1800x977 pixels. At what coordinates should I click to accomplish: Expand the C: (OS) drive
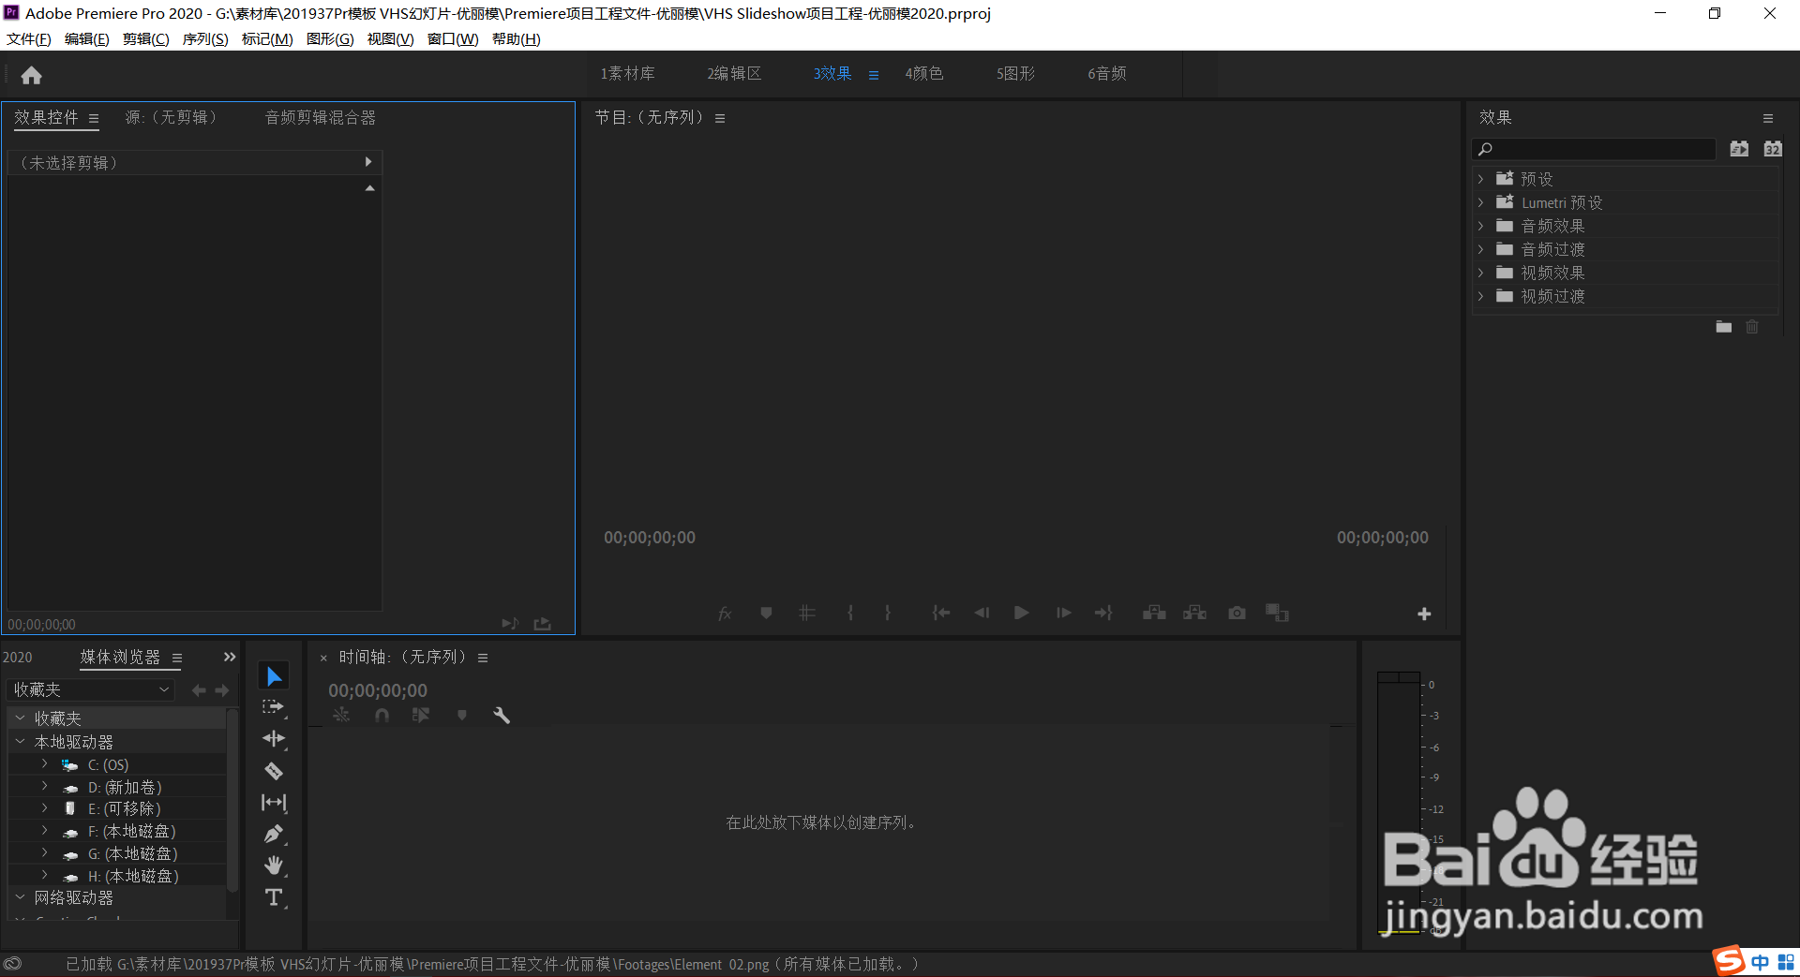coord(44,764)
